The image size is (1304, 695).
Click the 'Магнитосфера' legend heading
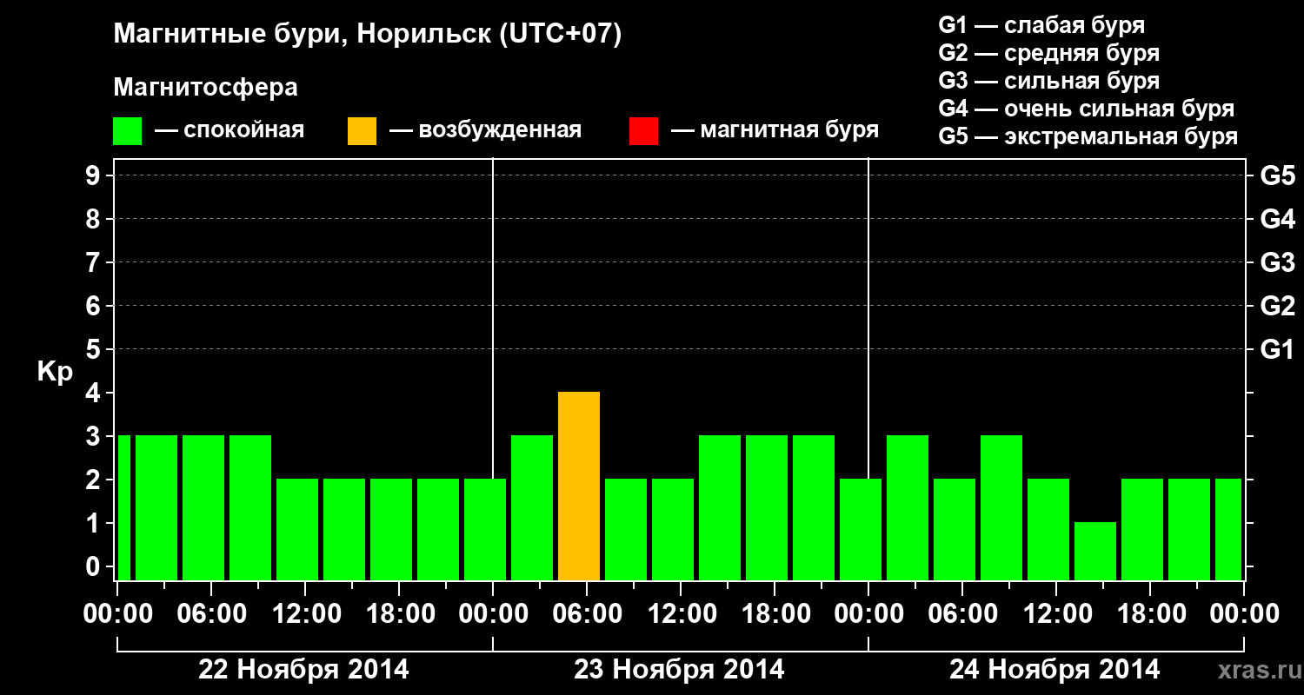[205, 88]
